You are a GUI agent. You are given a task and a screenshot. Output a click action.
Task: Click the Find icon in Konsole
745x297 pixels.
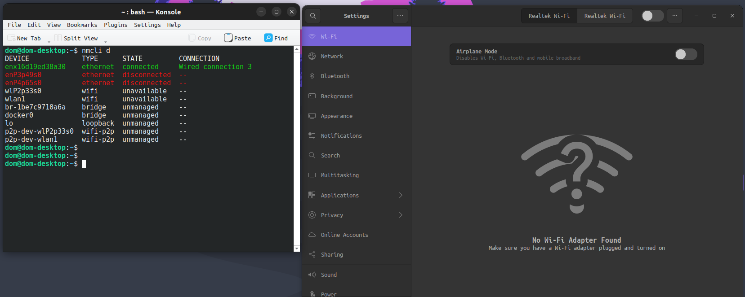(268, 38)
